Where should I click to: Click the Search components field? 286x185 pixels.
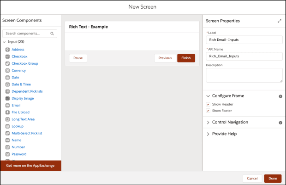pos(27,34)
